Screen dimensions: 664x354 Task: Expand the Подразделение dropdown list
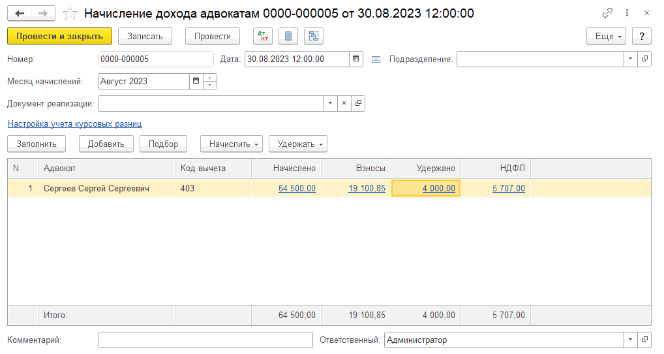tap(630, 59)
